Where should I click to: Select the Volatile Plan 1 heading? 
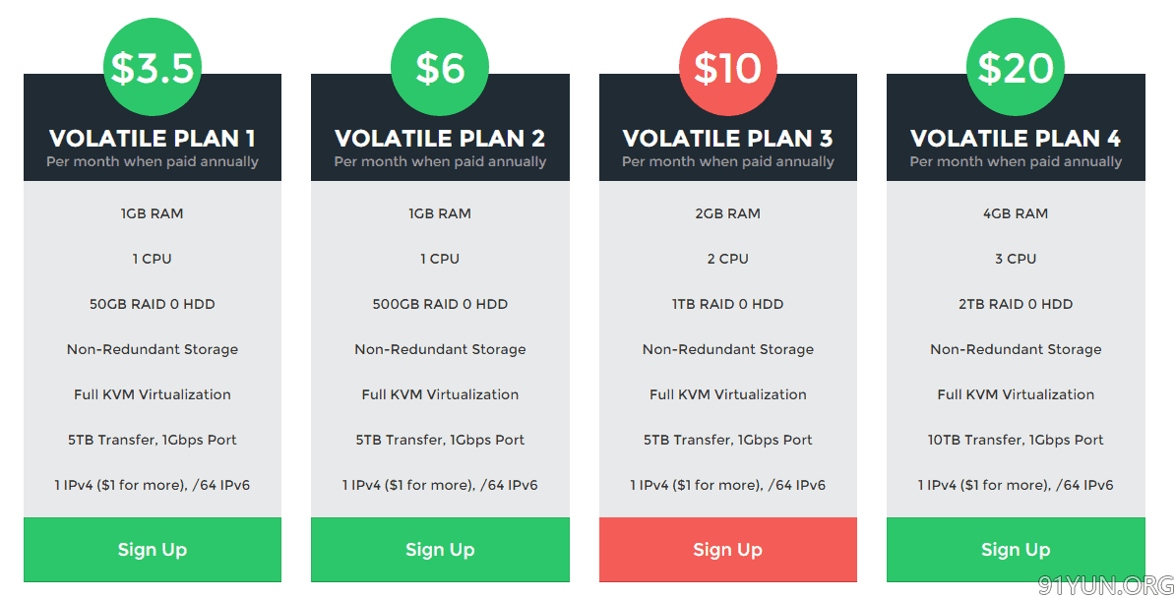[153, 138]
